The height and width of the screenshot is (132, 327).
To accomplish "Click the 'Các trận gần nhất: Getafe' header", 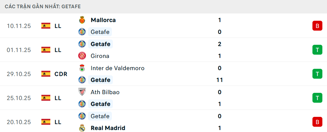I will (x=43, y=7).
